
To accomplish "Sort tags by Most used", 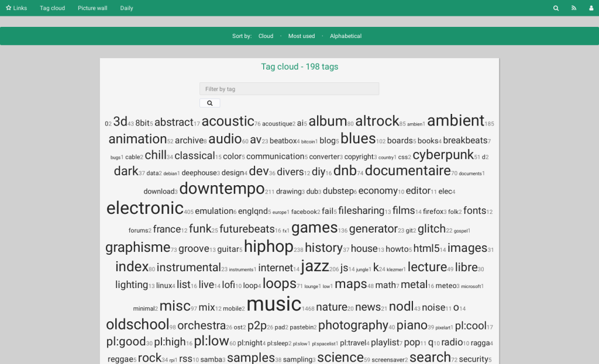I will click(301, 36).
